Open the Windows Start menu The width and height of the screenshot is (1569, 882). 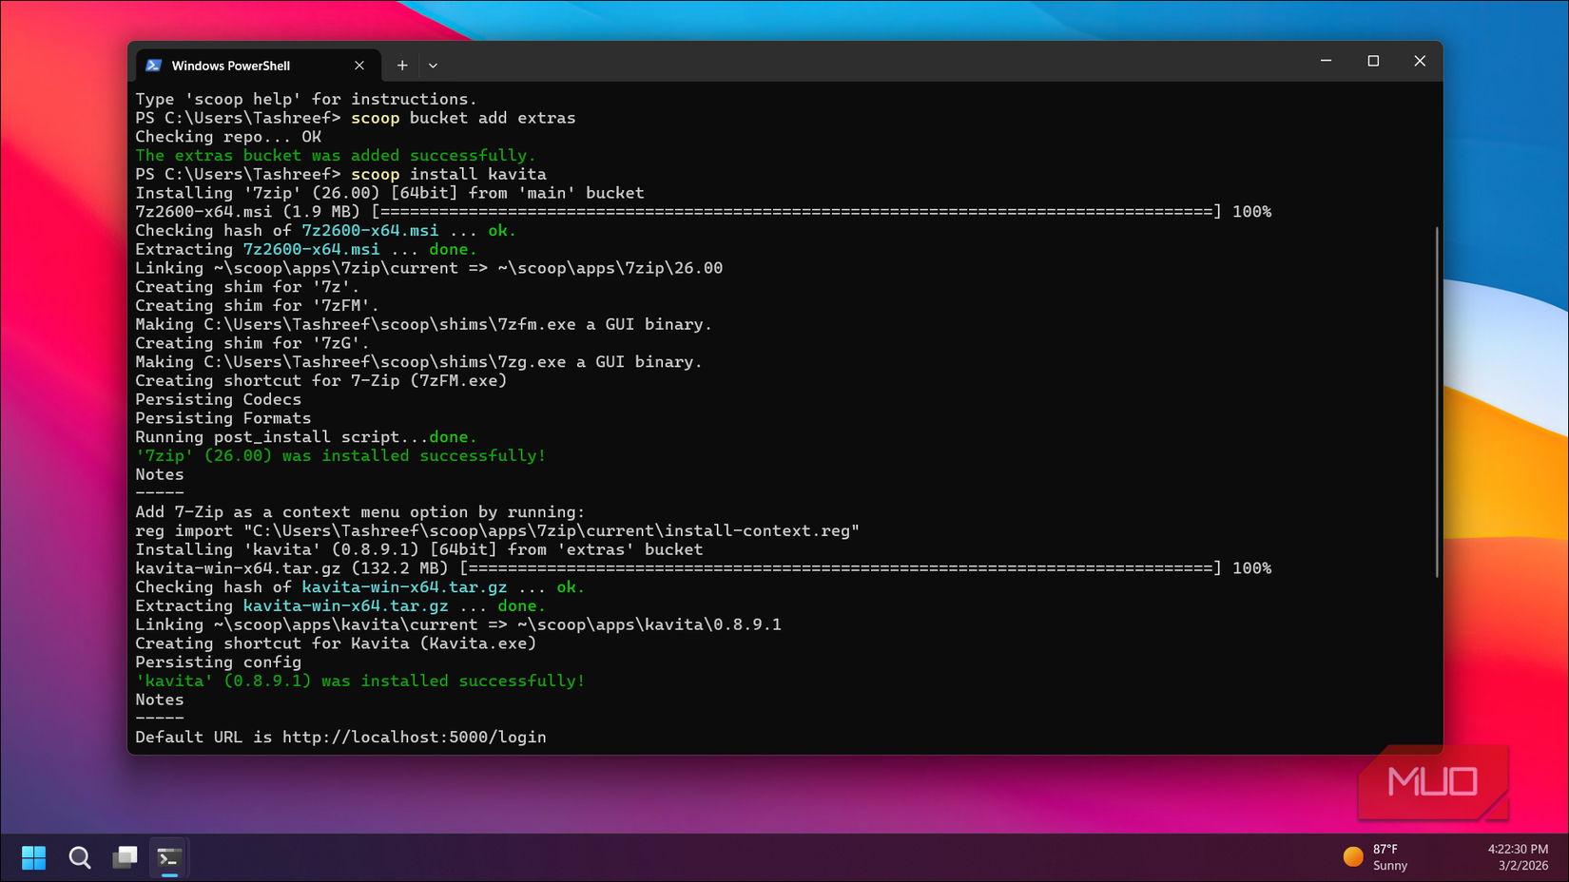(x=33, y=857)
